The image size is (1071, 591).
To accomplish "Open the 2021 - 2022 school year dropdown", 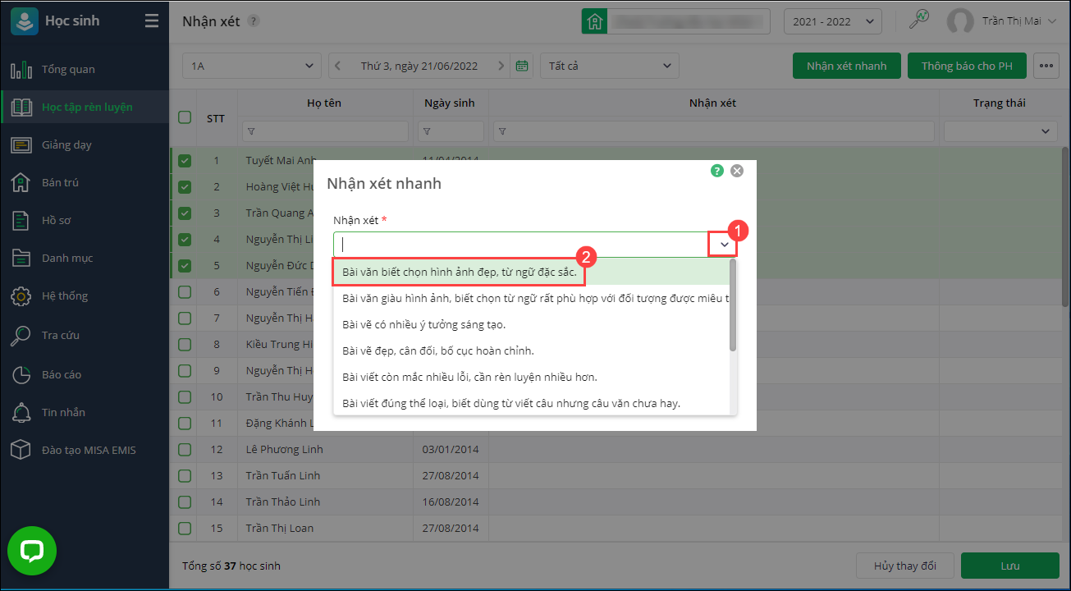I will pyautogui.click(x=832, y=21).
